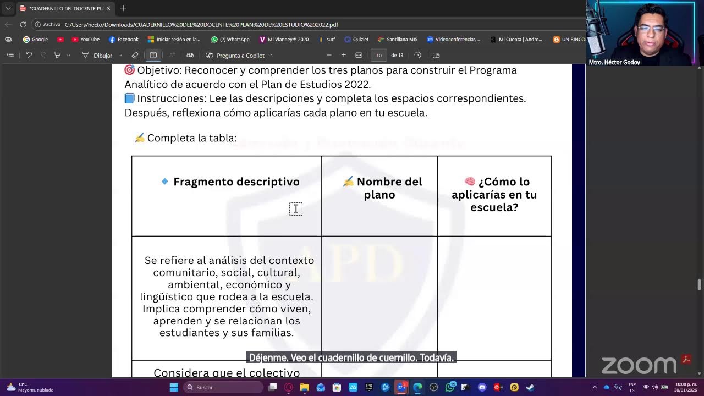Select the Dibujar draw tool

[x=97, y=55]
